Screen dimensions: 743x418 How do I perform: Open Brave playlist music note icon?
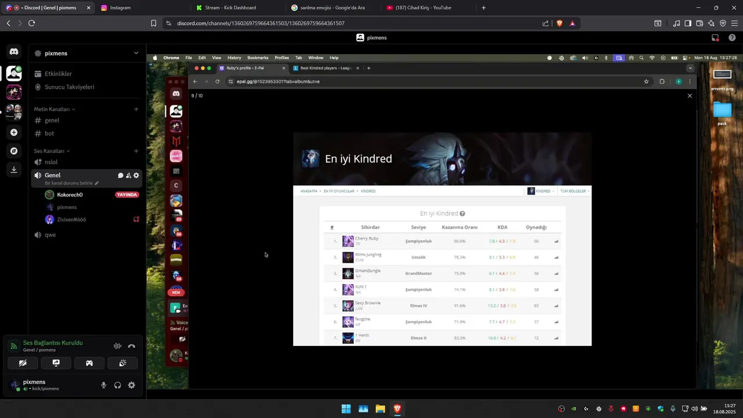click(676, 23)
